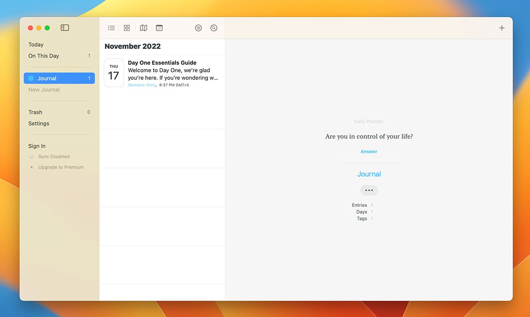
Task: Click the search magnifier icon
Action: click(214, 28)
